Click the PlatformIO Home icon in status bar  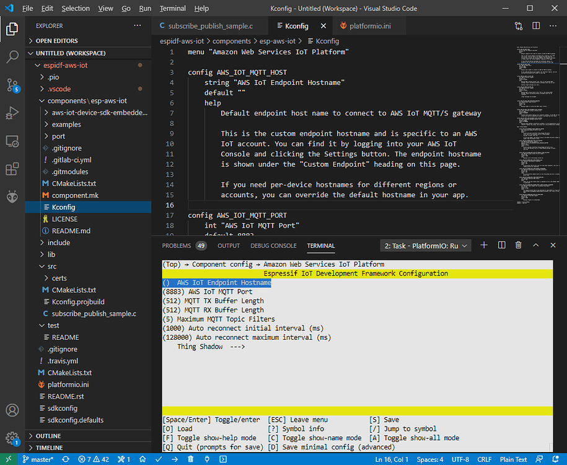click(x=143, y=459)
